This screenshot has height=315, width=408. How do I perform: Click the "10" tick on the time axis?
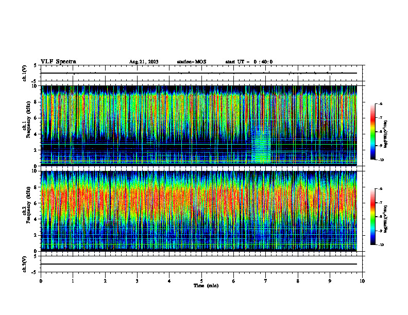pos(362,281)
